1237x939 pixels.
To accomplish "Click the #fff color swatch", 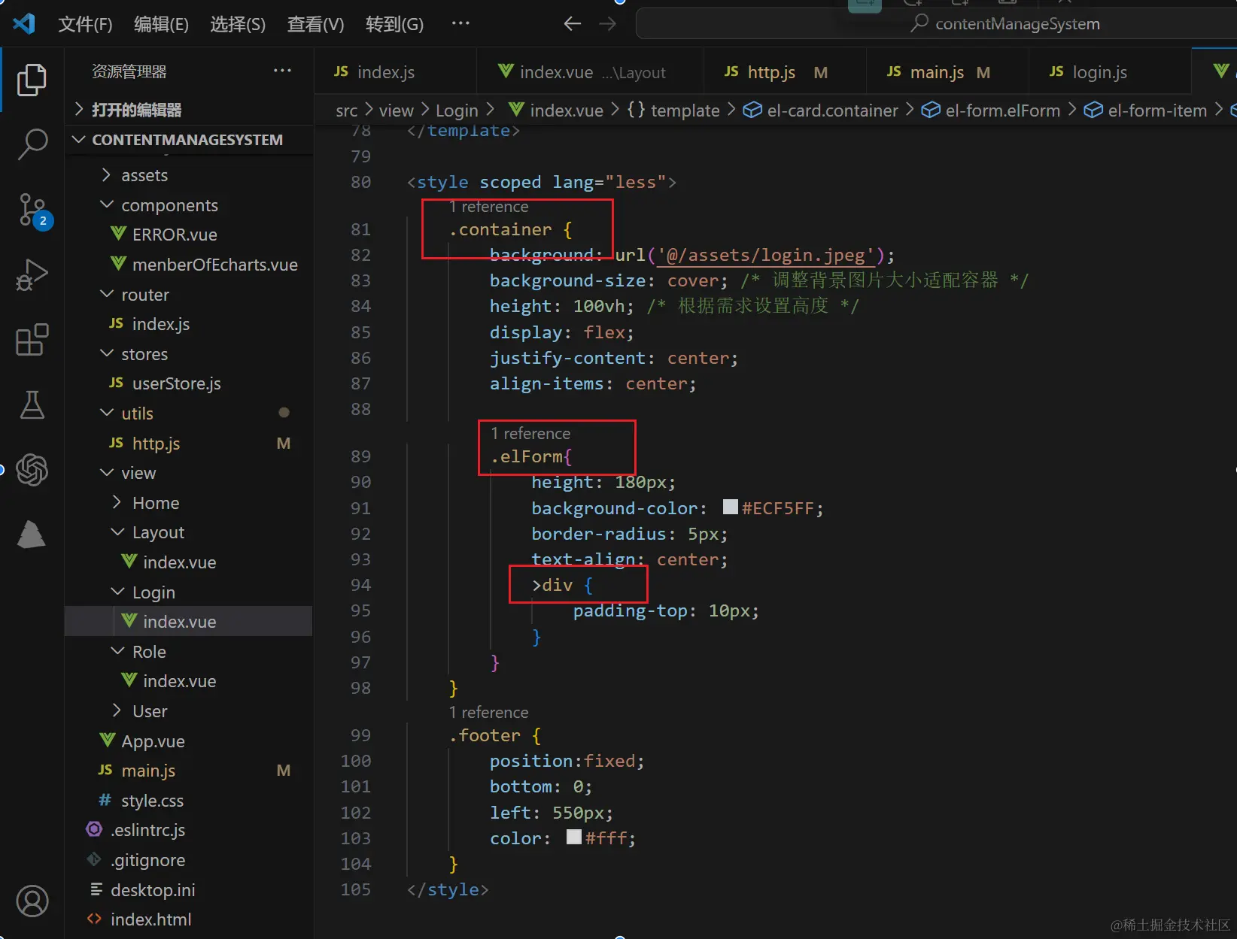I will tap(574, 837).
